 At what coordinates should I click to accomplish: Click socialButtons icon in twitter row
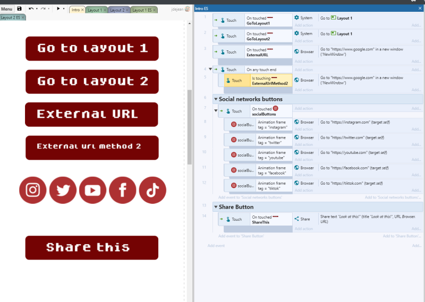(x=234, y=140)
